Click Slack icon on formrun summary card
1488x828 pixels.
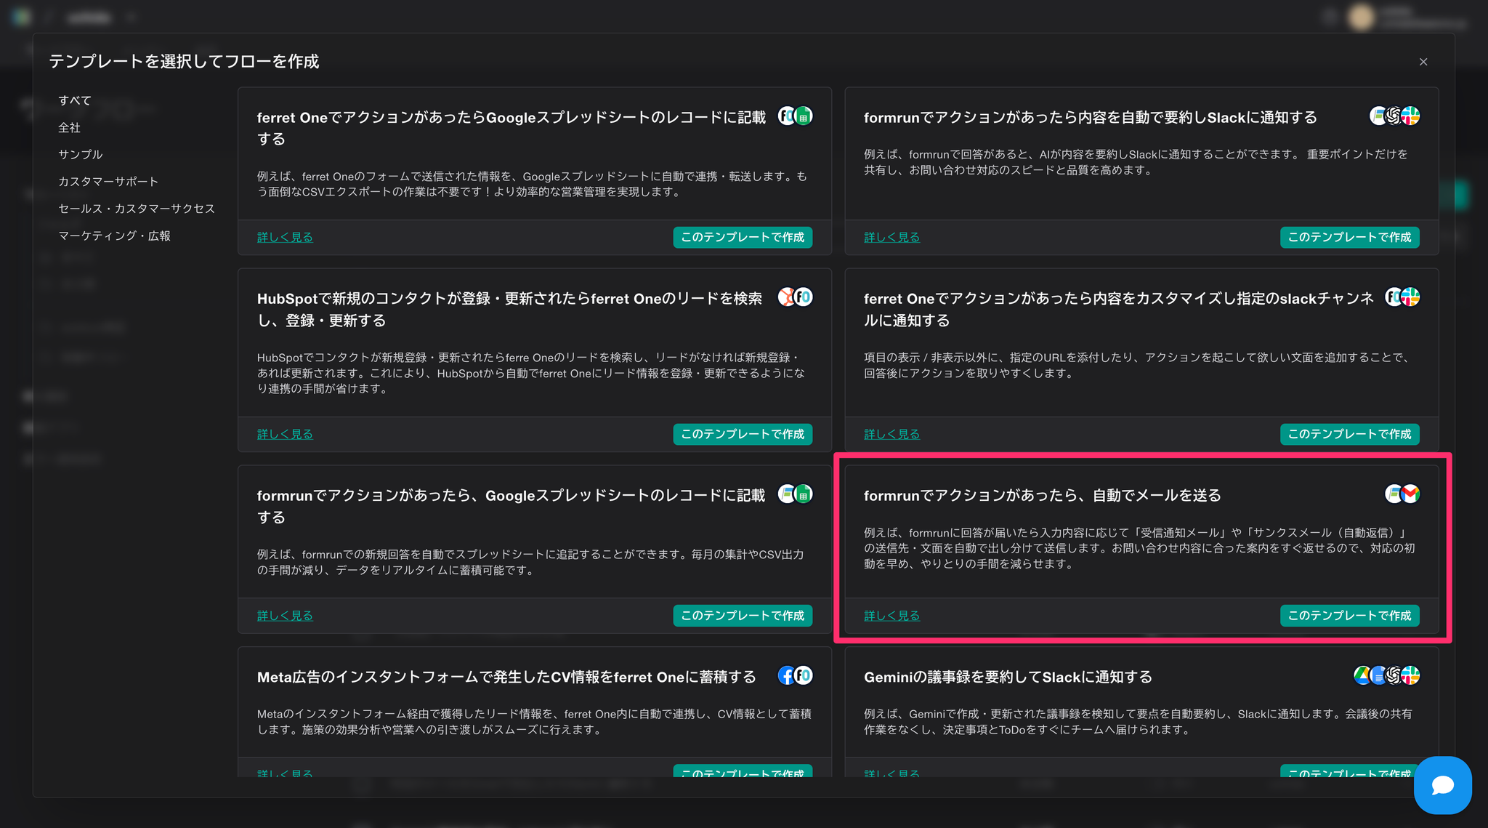click(1410, 116)
